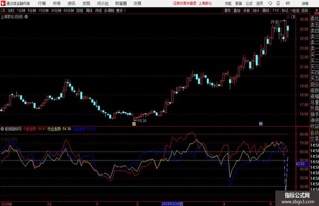Open the 选项 menu

[259, 3]
